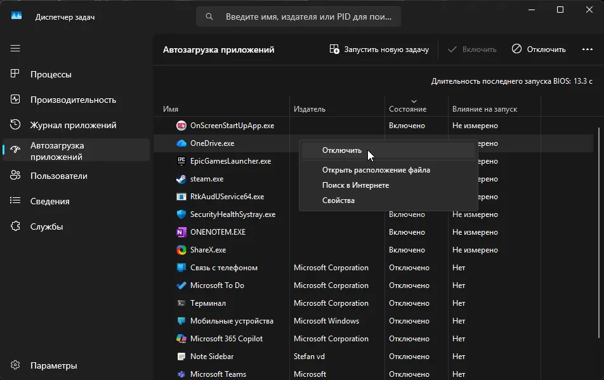Screen dimensions: 604x380
Task: Click Запустить новую задачу button
Action: click(379, 49)
